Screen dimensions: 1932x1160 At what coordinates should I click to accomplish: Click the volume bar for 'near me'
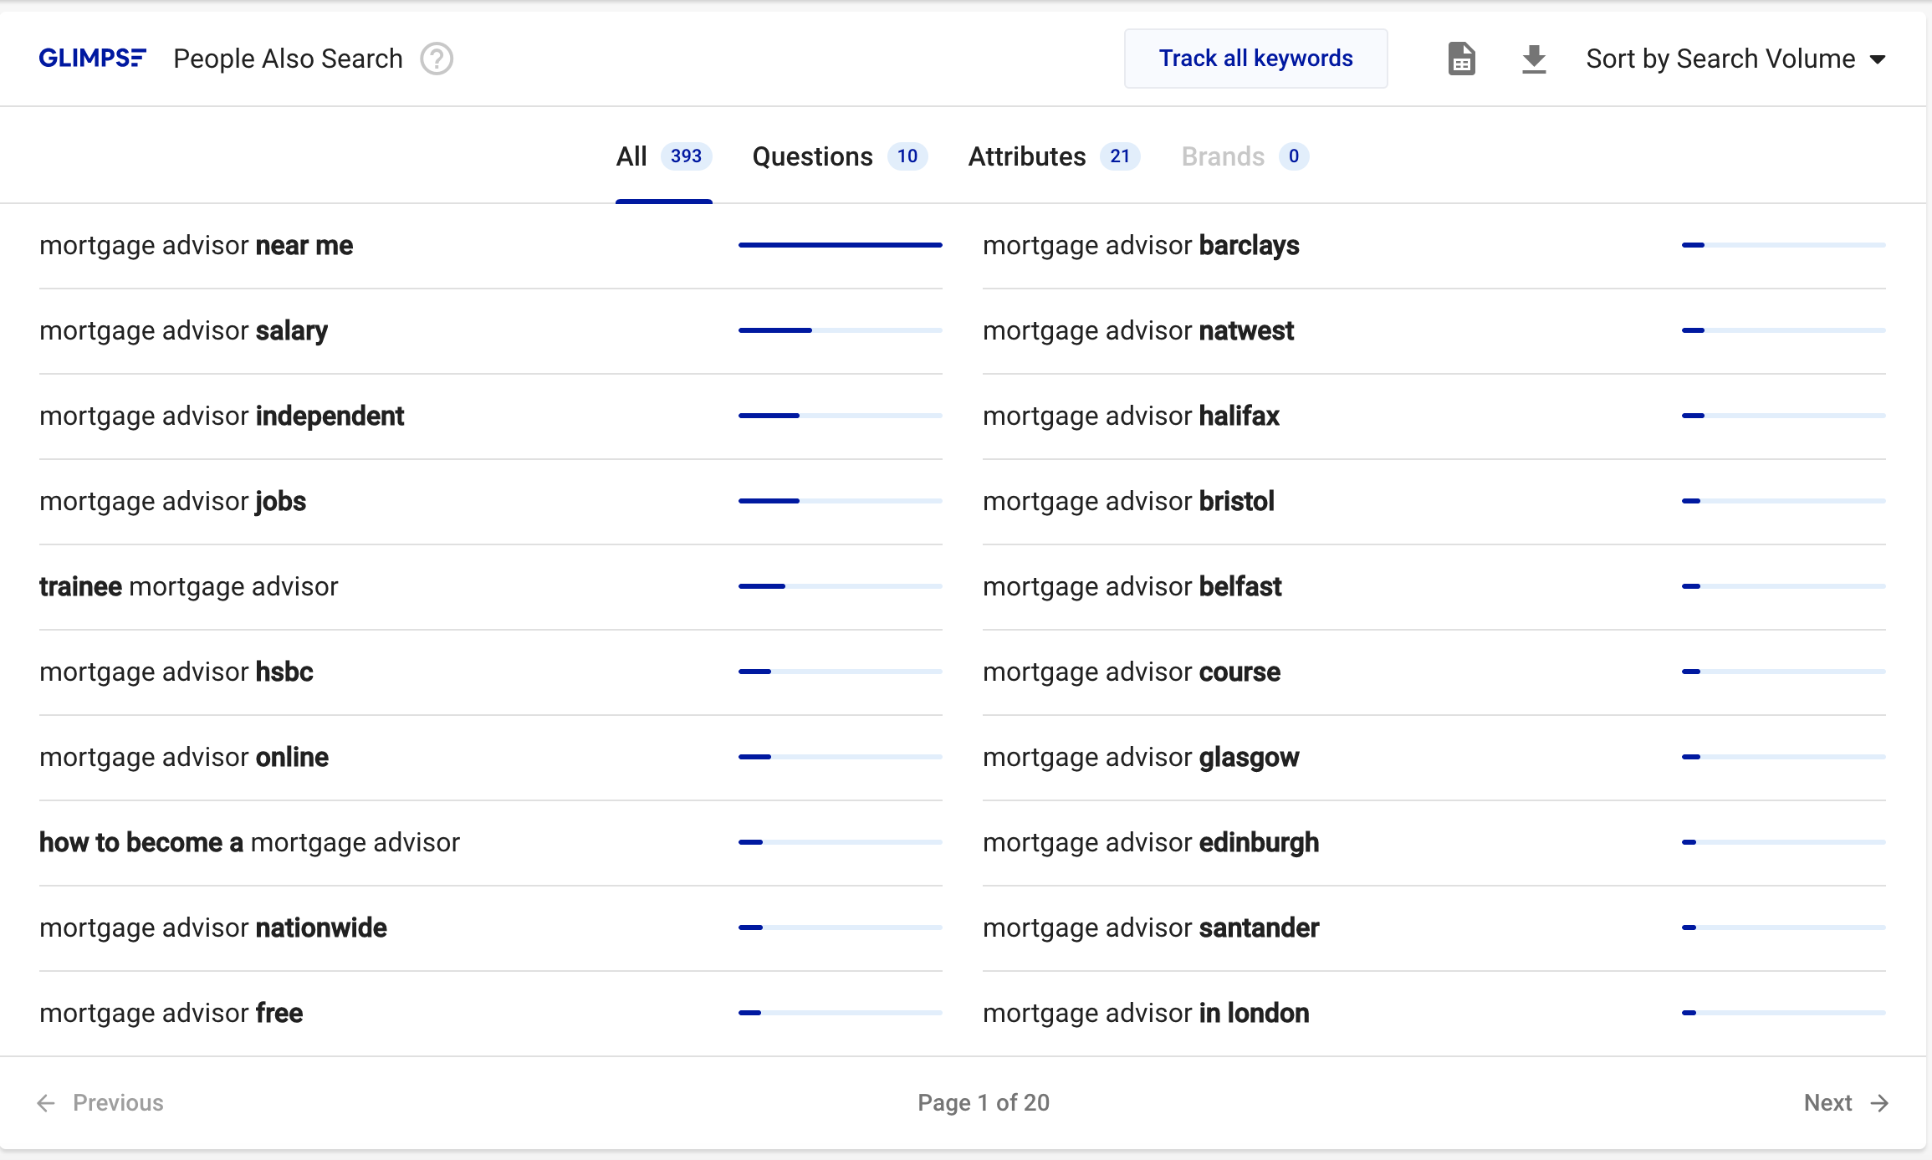click(x=840, y=245)
